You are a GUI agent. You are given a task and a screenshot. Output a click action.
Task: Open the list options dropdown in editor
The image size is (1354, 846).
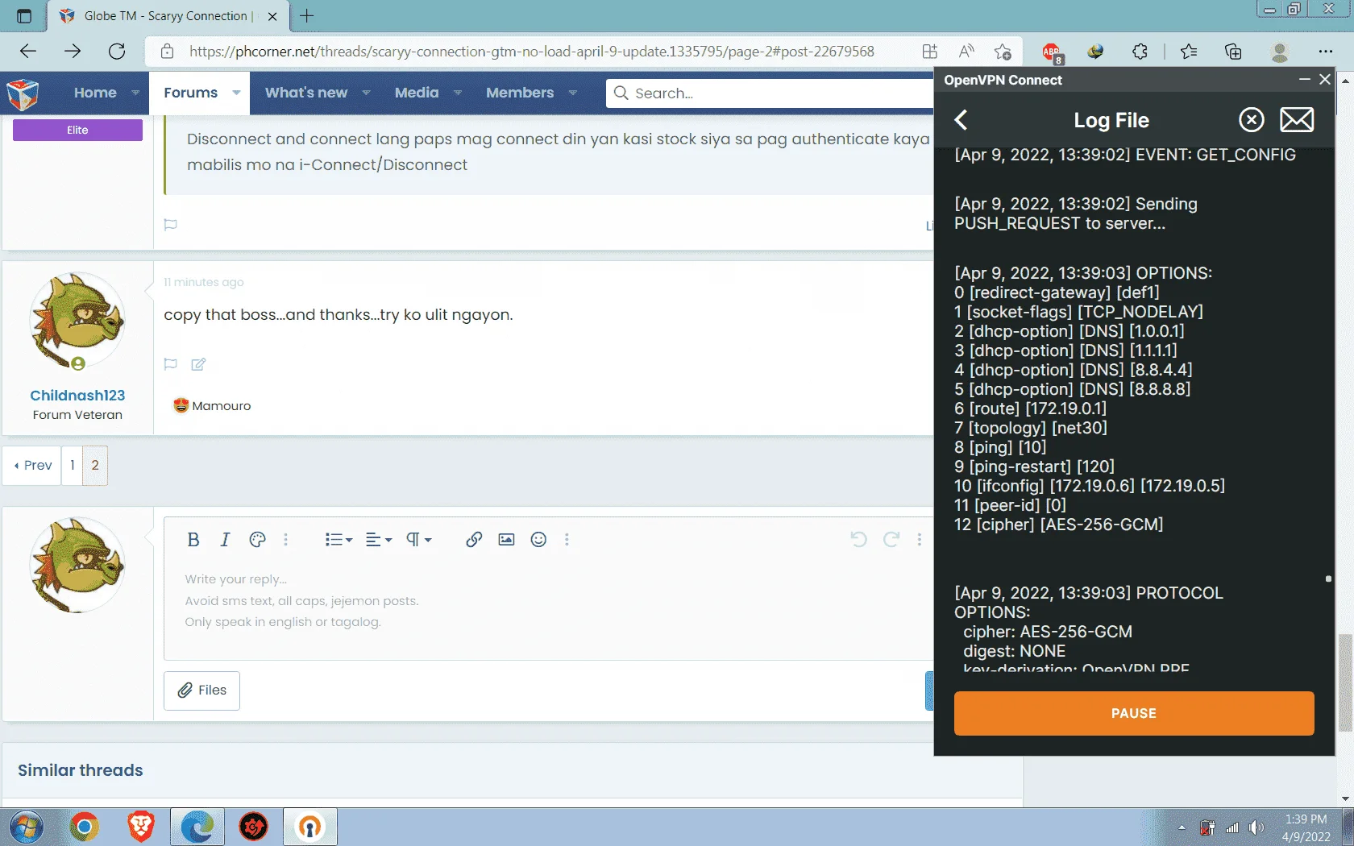[338, 539]
